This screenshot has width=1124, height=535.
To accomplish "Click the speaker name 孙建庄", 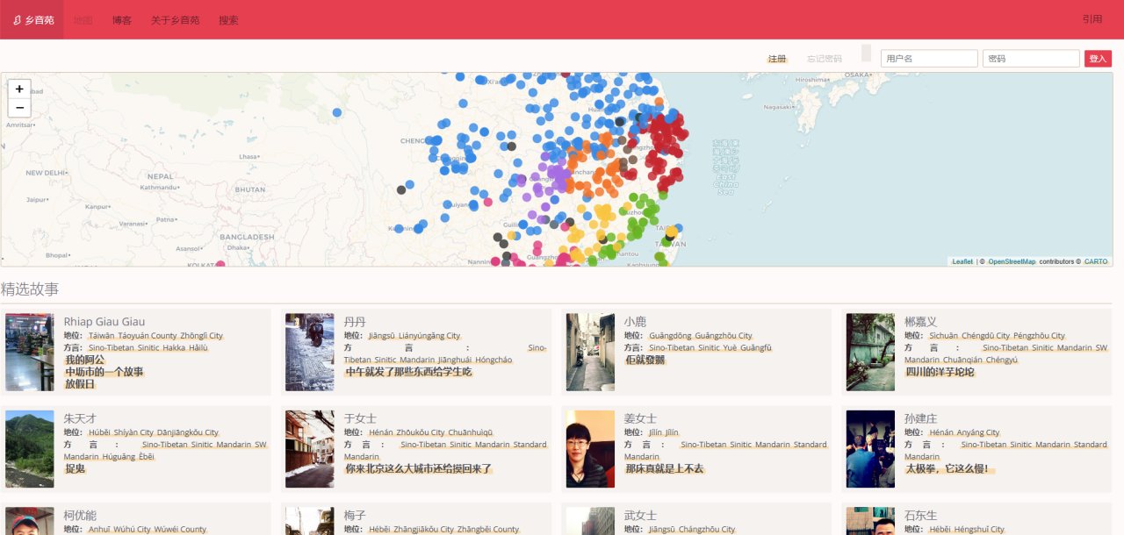I will pyautogui.click(x=920, y=419).
